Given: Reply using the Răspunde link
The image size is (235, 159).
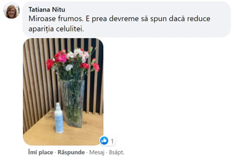Looking at the screenshot, I should (x=71, y=152).
